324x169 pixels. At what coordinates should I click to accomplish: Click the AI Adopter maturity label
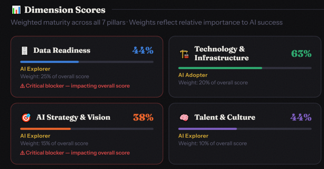tap(193, 75)
